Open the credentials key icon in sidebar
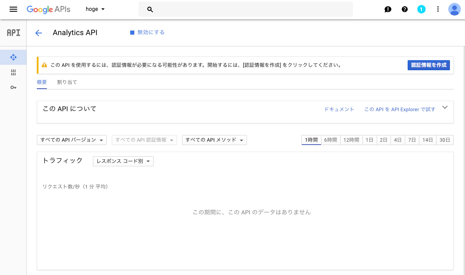 13,87
